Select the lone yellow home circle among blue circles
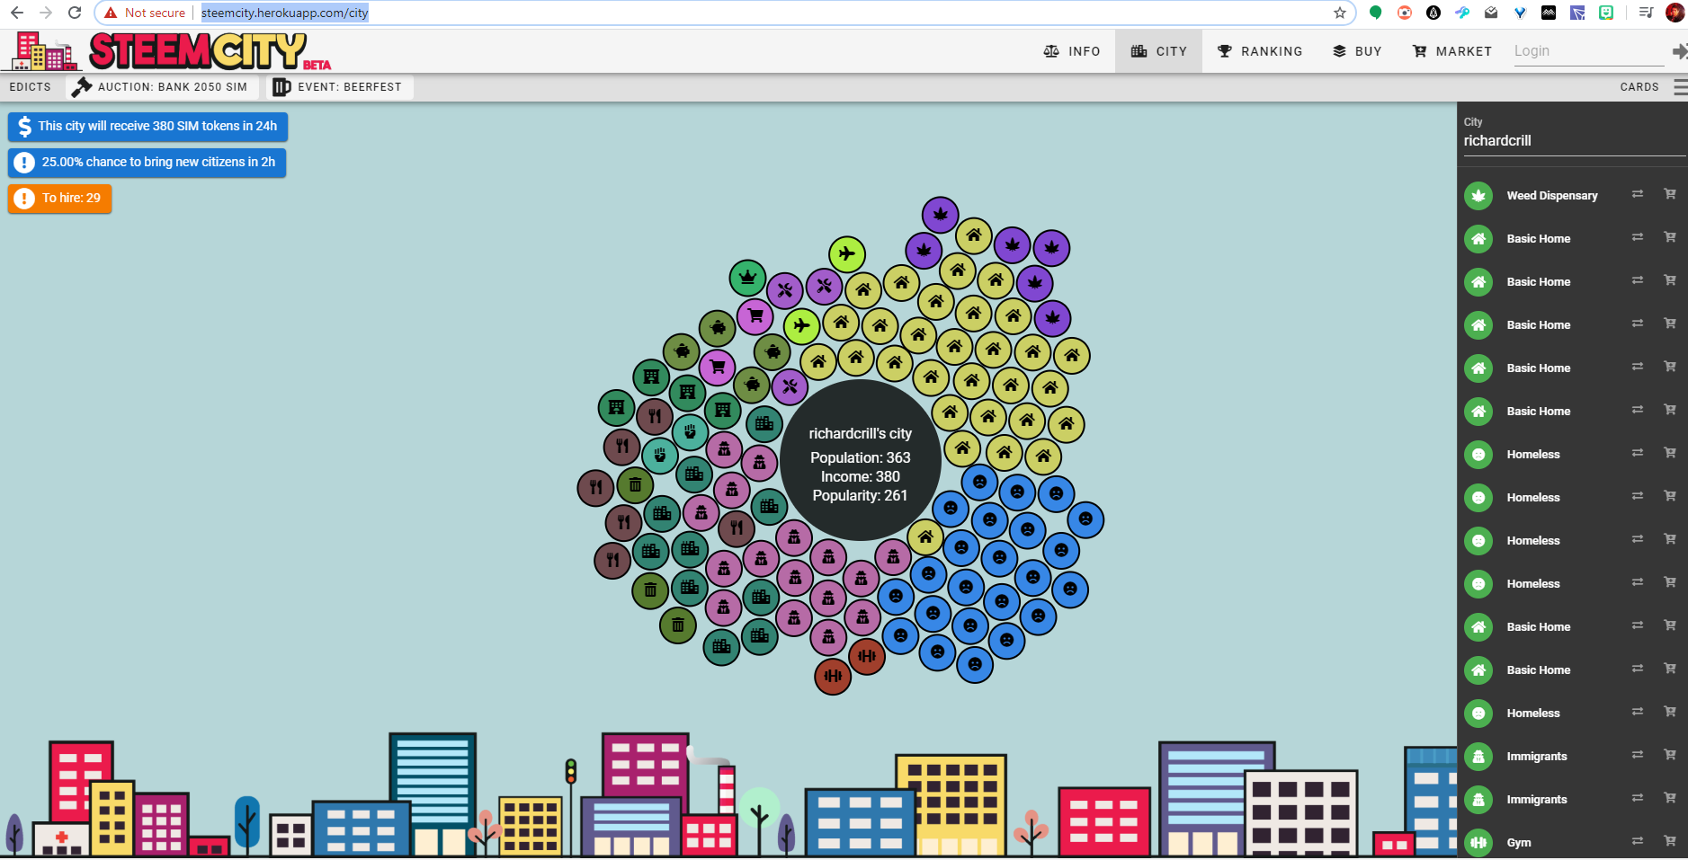The width and height of the screenshot is (1688, 860). coord(925,536)
